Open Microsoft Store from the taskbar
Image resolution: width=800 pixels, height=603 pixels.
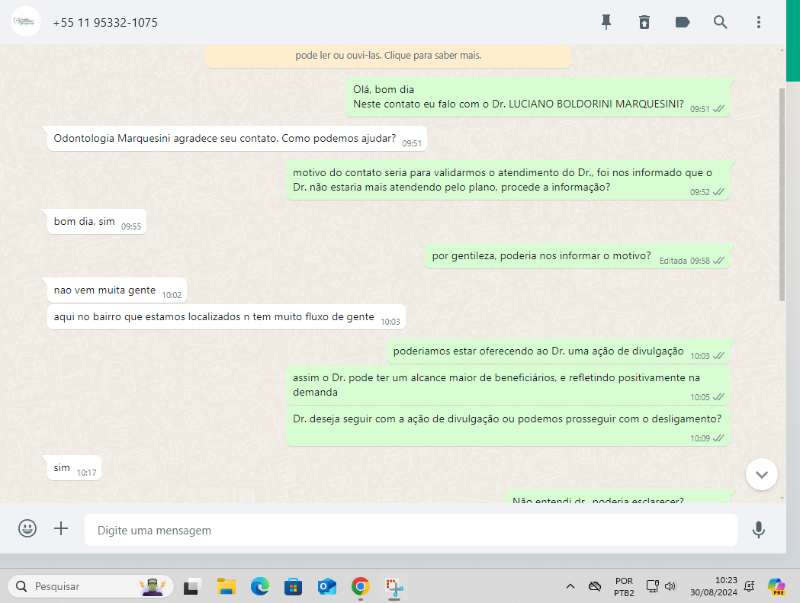click(x=294, y=586)
